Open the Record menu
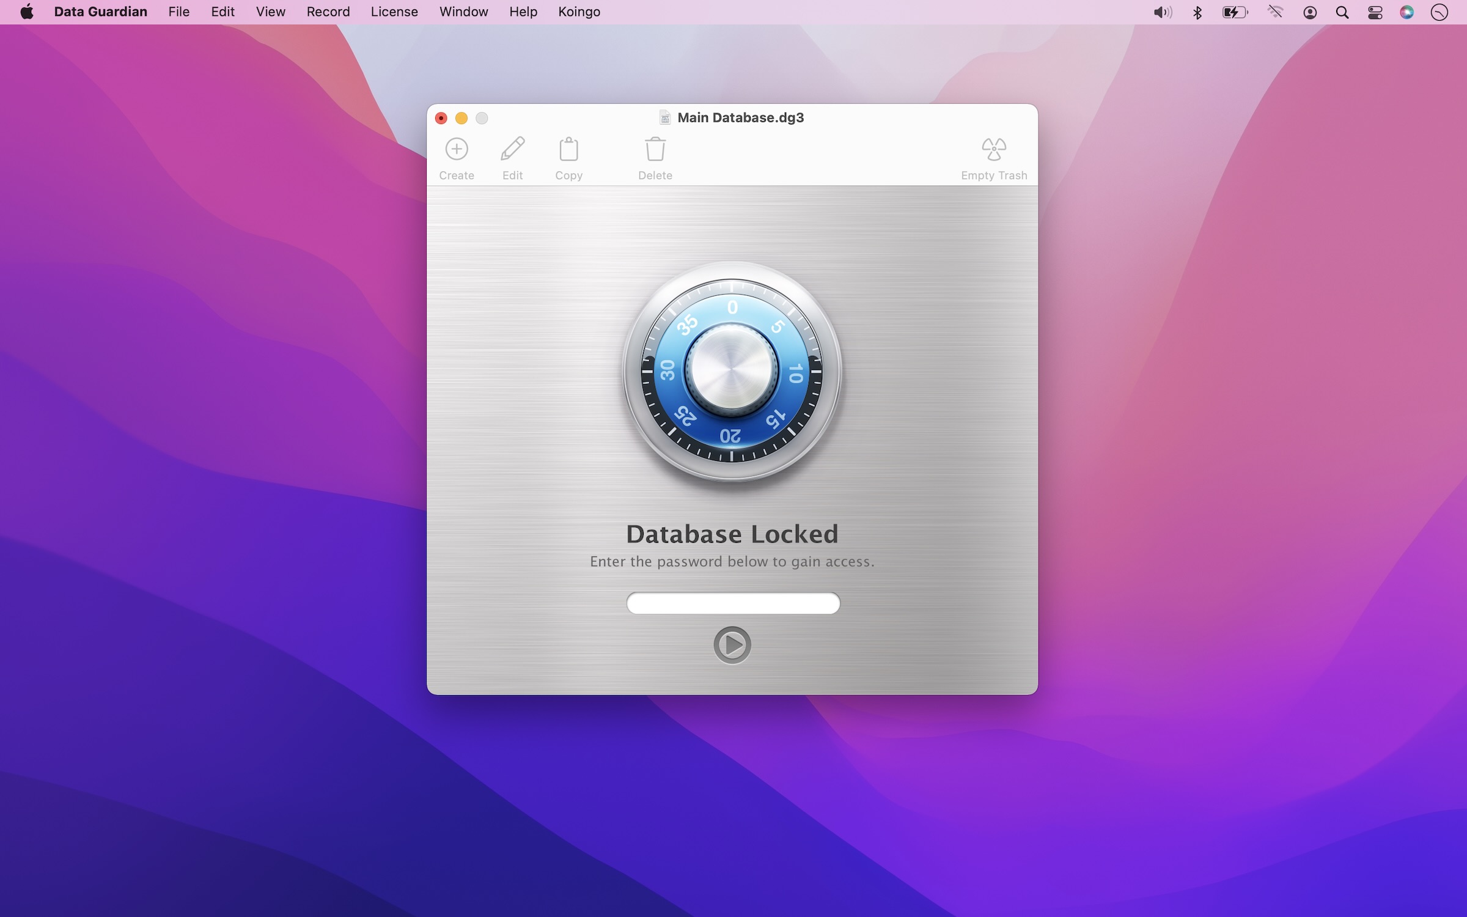This screenshot has width=1467, height=917. (328, 12)
